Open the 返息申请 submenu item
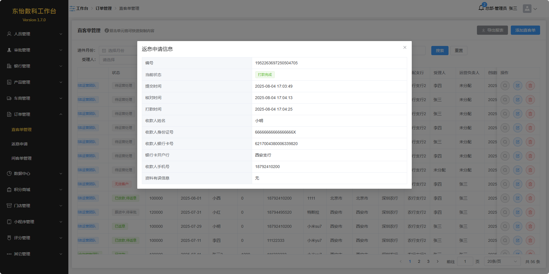This screenshot has width=549, height=274. [x=20, y=144]
